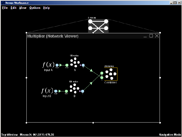Click the top-right handle of the Network Viewer

click(160, 33)
